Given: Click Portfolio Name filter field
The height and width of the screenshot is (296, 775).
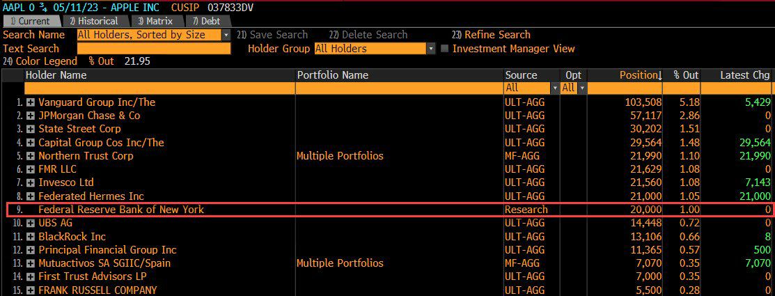Looking at the screenshot, I should 400,88.
